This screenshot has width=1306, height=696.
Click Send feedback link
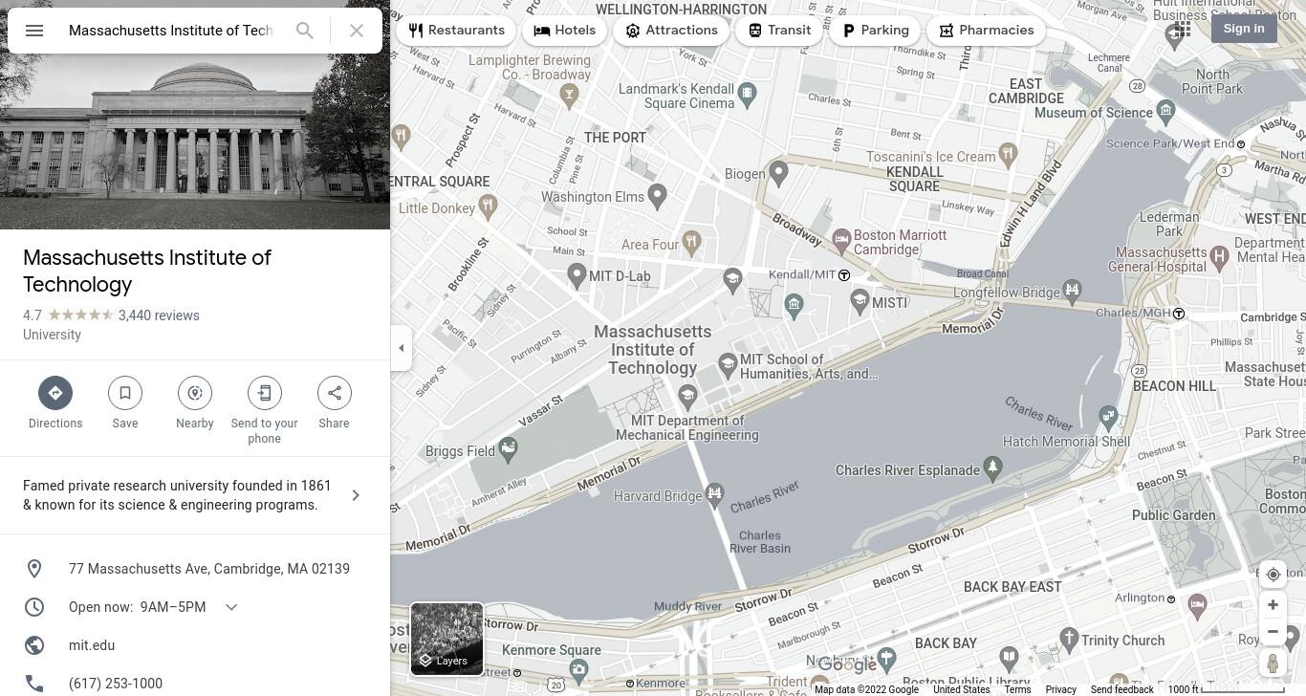(1121, 689)
